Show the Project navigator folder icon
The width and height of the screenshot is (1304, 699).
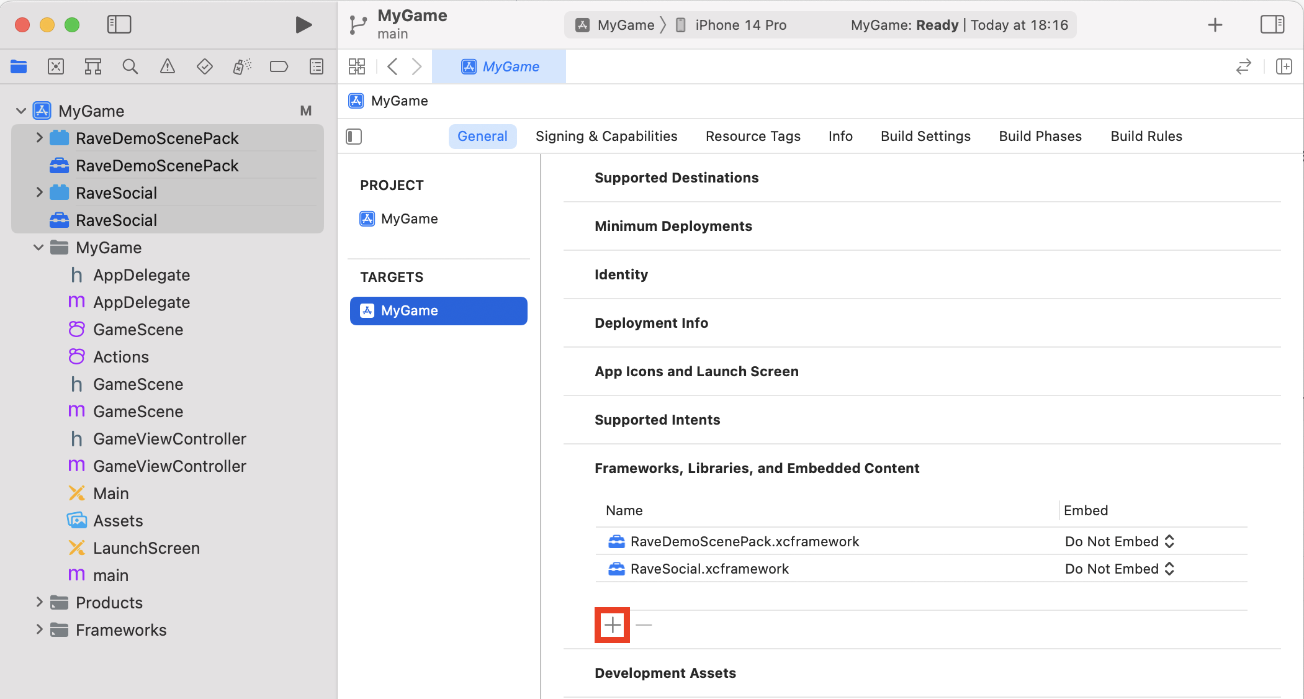[19, 66]
